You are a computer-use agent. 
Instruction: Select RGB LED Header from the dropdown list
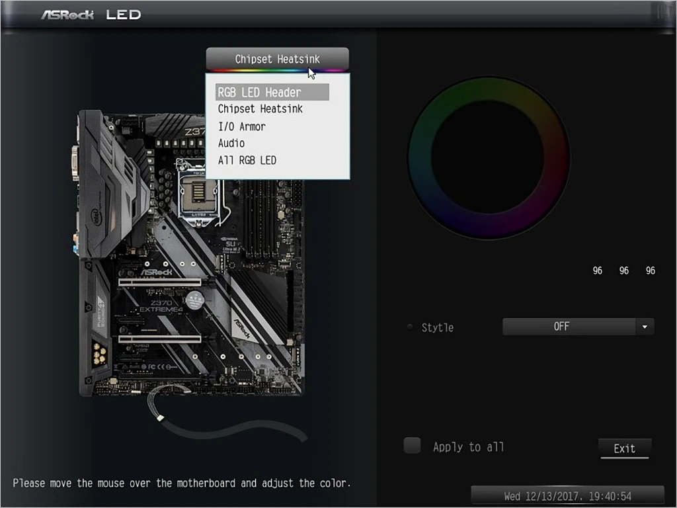coord(272,92)
